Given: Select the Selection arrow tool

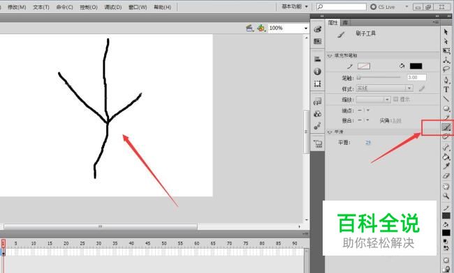Looking at the screenshot, I should pyautogui.click(x=446, y=32).
